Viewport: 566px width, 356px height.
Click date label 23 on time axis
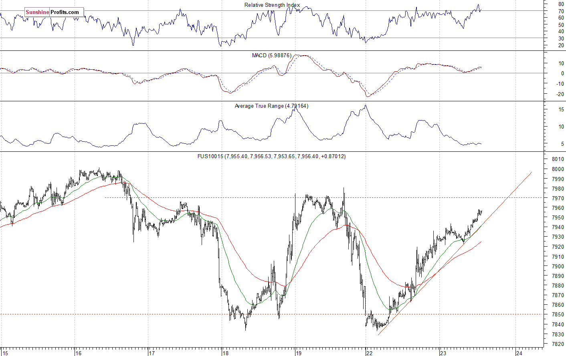click(x=443, y=353)
